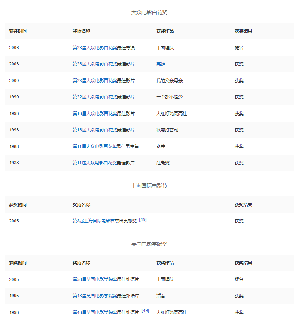298x327 pixels.
Task: Click reference [49] in 第46届英国电影学院奖 row
Action: click(145, 311)
